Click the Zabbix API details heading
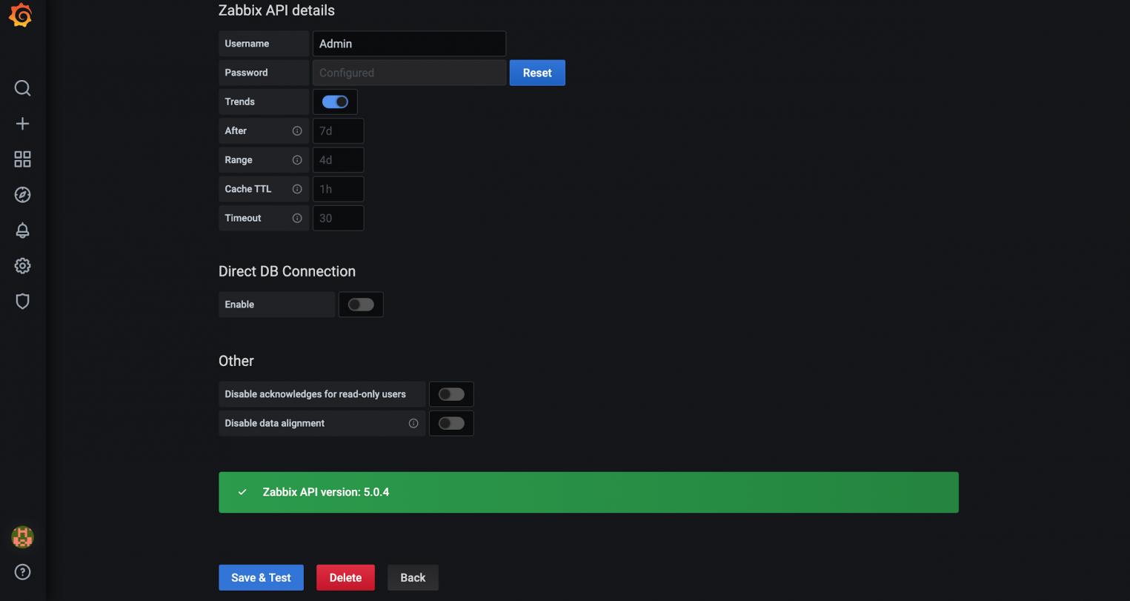 tap(276, 10)
